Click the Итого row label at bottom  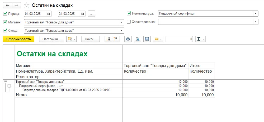click(21, 95)
